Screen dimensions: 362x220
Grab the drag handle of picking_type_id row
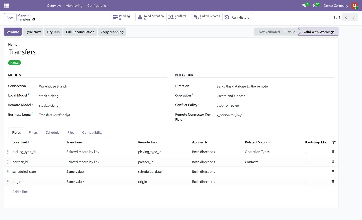tap(8, 152)
